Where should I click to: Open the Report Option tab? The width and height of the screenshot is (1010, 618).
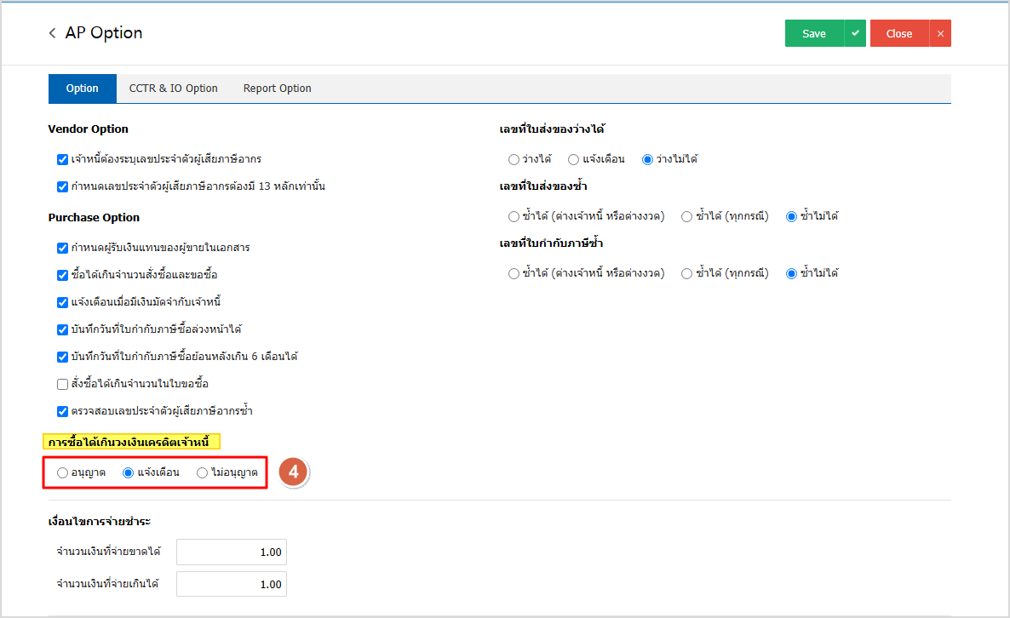pyautogui.click(x=277, y=89)
